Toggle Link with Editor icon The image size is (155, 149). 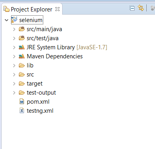pyautogui.click(x=141, y=8)
